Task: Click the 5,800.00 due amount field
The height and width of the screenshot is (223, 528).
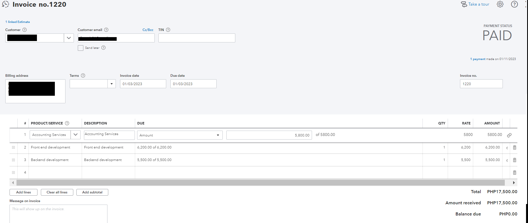Action: [x=269, y=135]
